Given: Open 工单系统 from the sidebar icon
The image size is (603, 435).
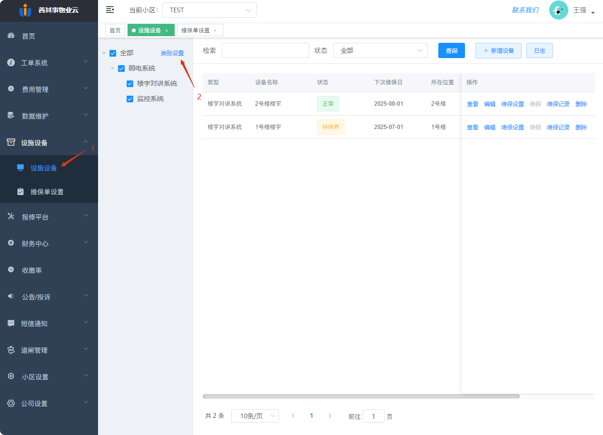Looking at the screenshot, I should click(x=11, y=62).
